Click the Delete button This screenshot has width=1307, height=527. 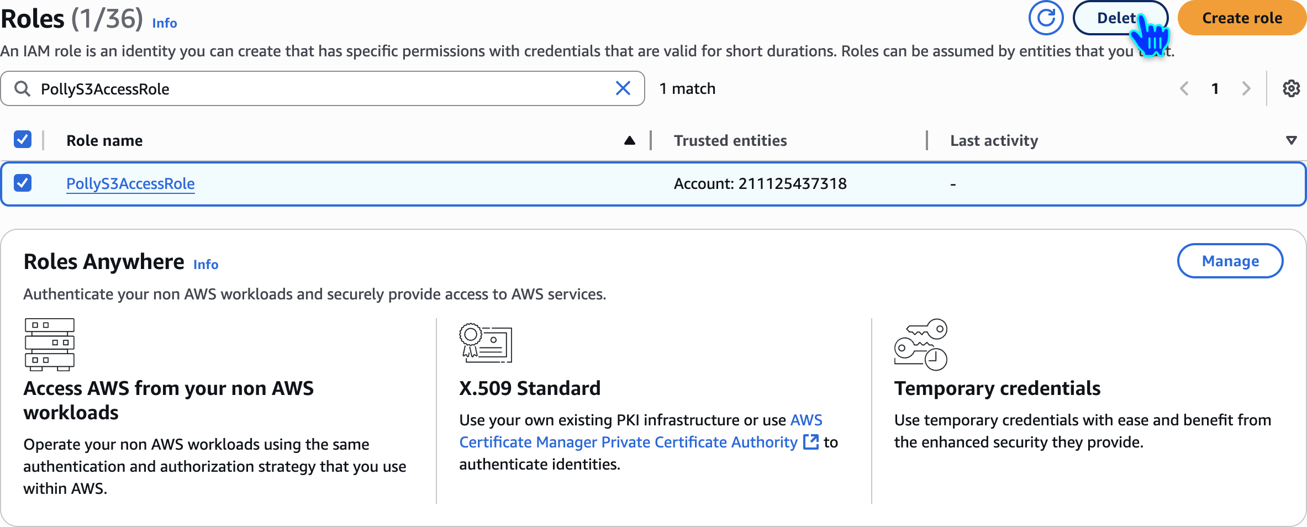[x=1120, y=18]
